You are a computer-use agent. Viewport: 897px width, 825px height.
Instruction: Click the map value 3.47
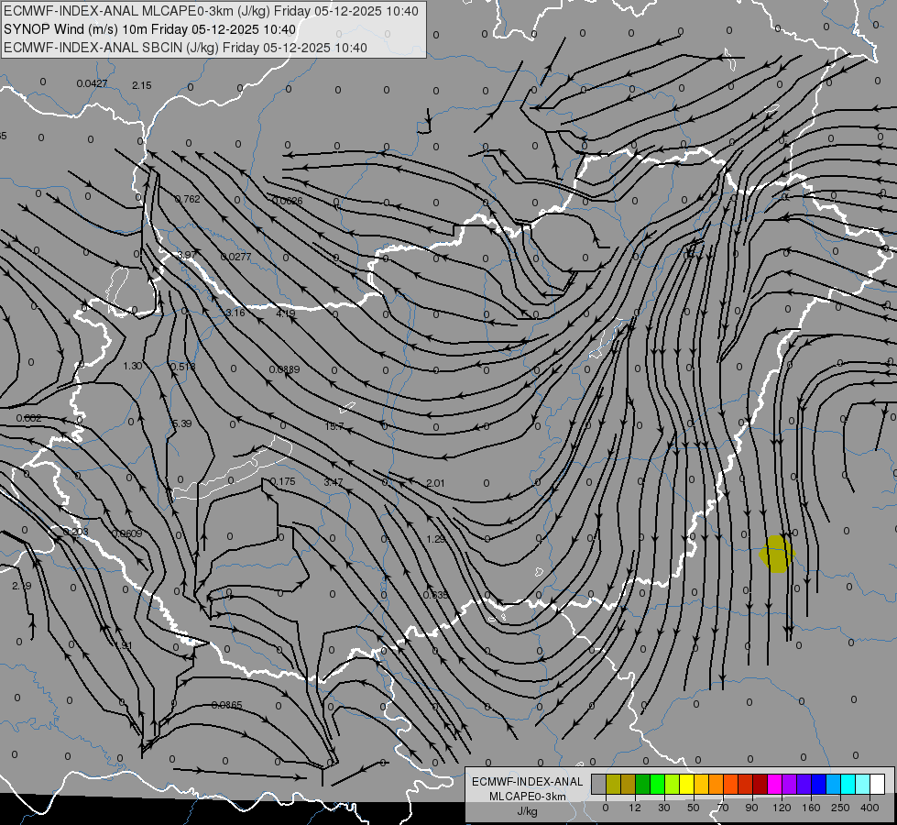point(334,482)
